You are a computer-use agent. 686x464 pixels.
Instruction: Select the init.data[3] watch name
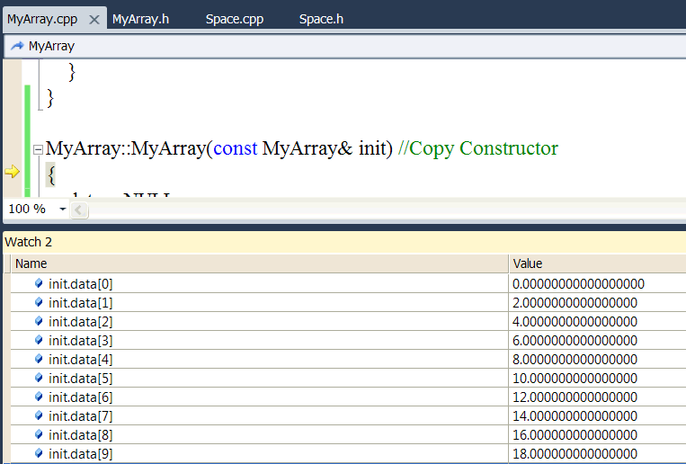click(x=81, y=341)
